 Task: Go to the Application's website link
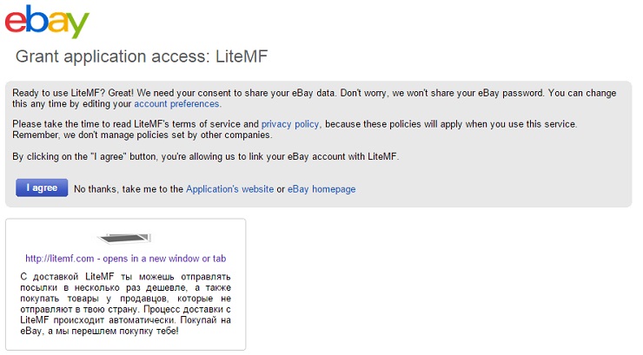pyautogui.click(x=229, y=189)
